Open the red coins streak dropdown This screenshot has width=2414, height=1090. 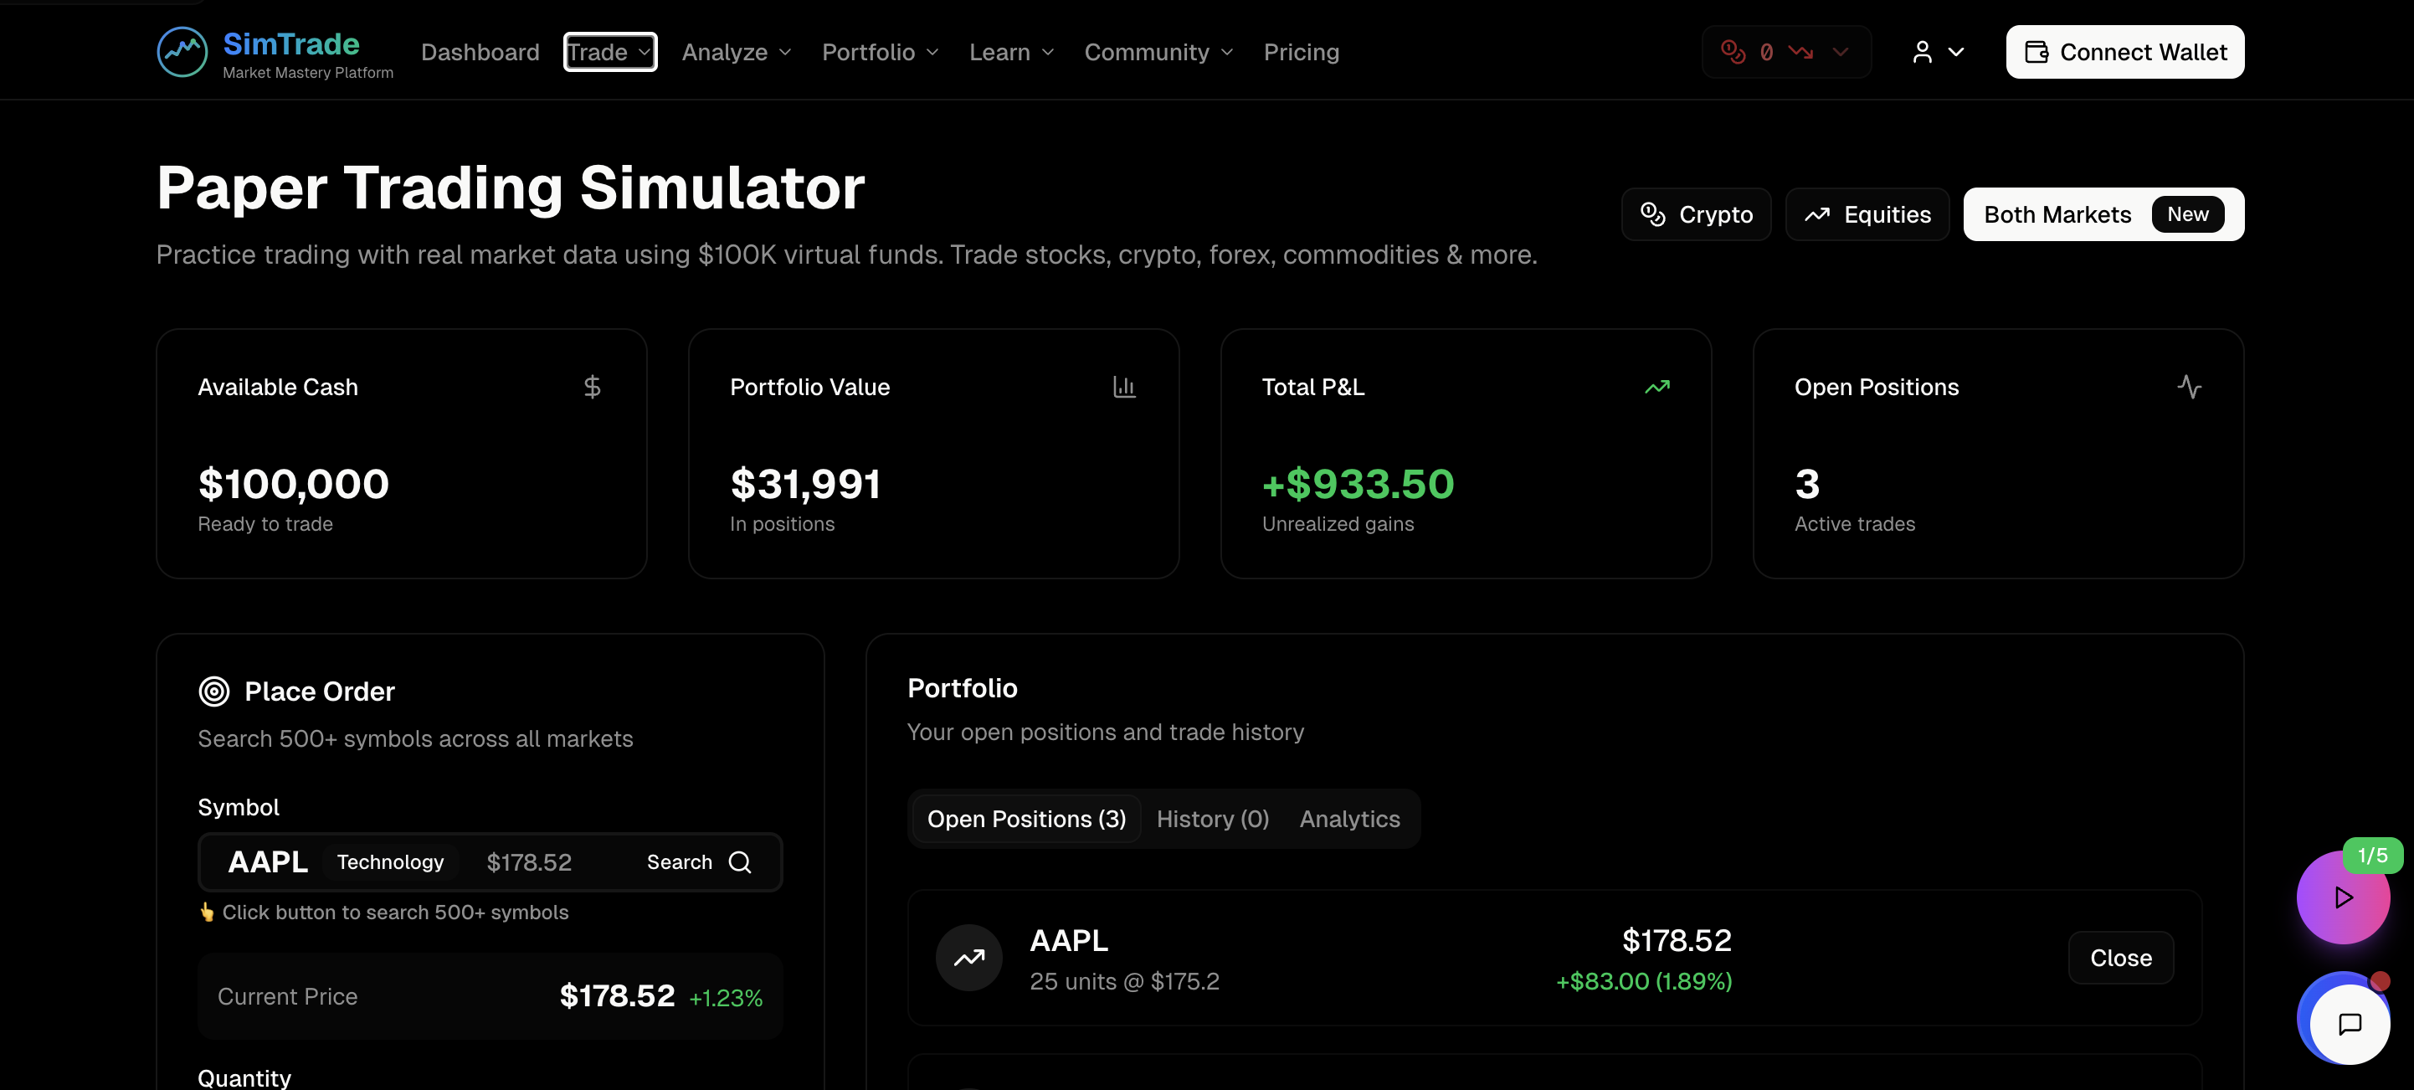tap(1785, 52)
